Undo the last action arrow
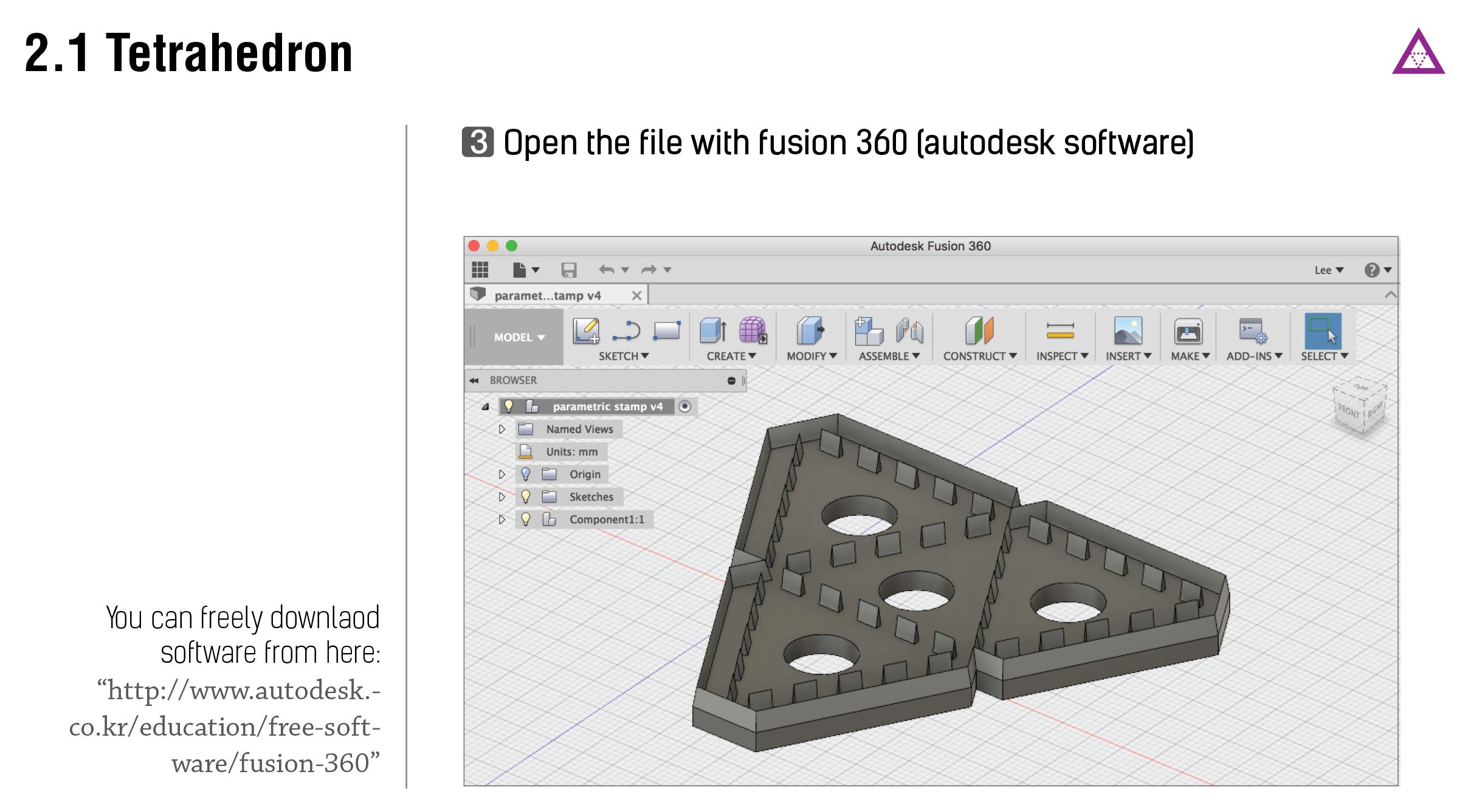 [x=606, y=269]
